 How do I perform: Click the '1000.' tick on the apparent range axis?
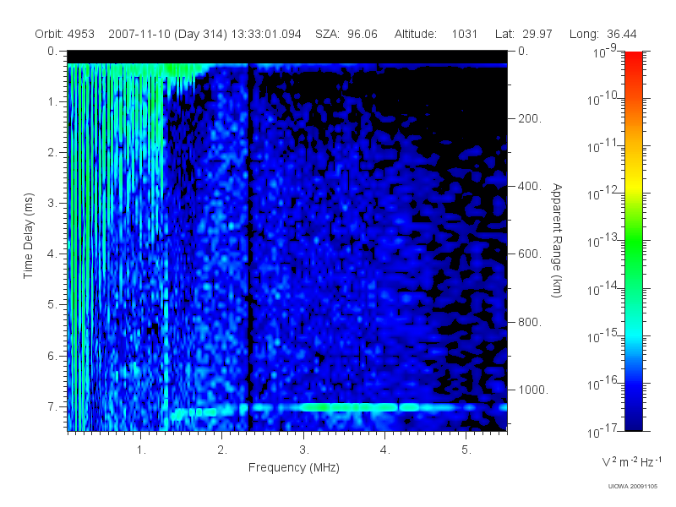pyautogui.click(x=533, y=390)
